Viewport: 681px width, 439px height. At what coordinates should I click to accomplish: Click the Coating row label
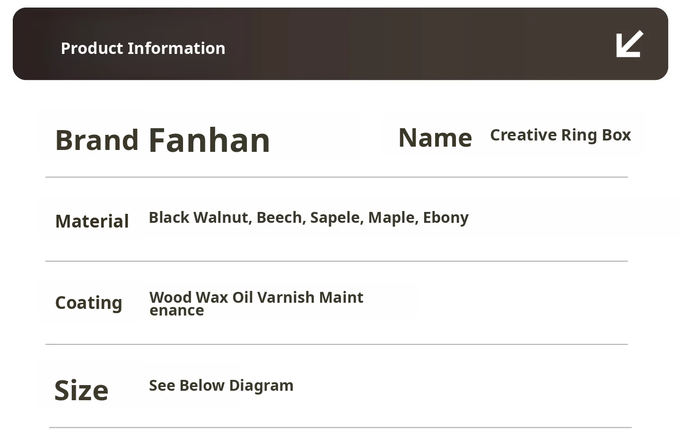(x=88, y=303)
